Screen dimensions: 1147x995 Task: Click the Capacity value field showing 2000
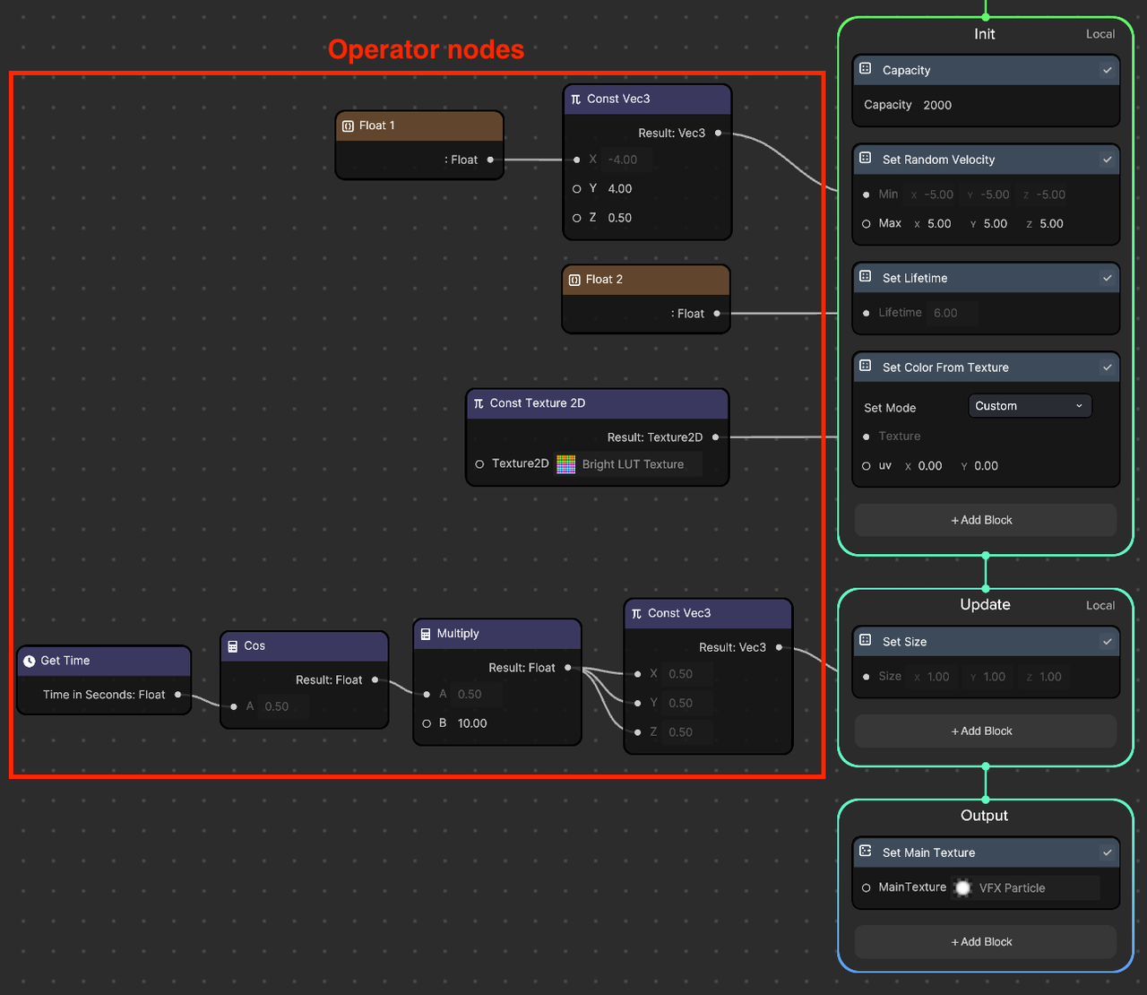(937, 105)
